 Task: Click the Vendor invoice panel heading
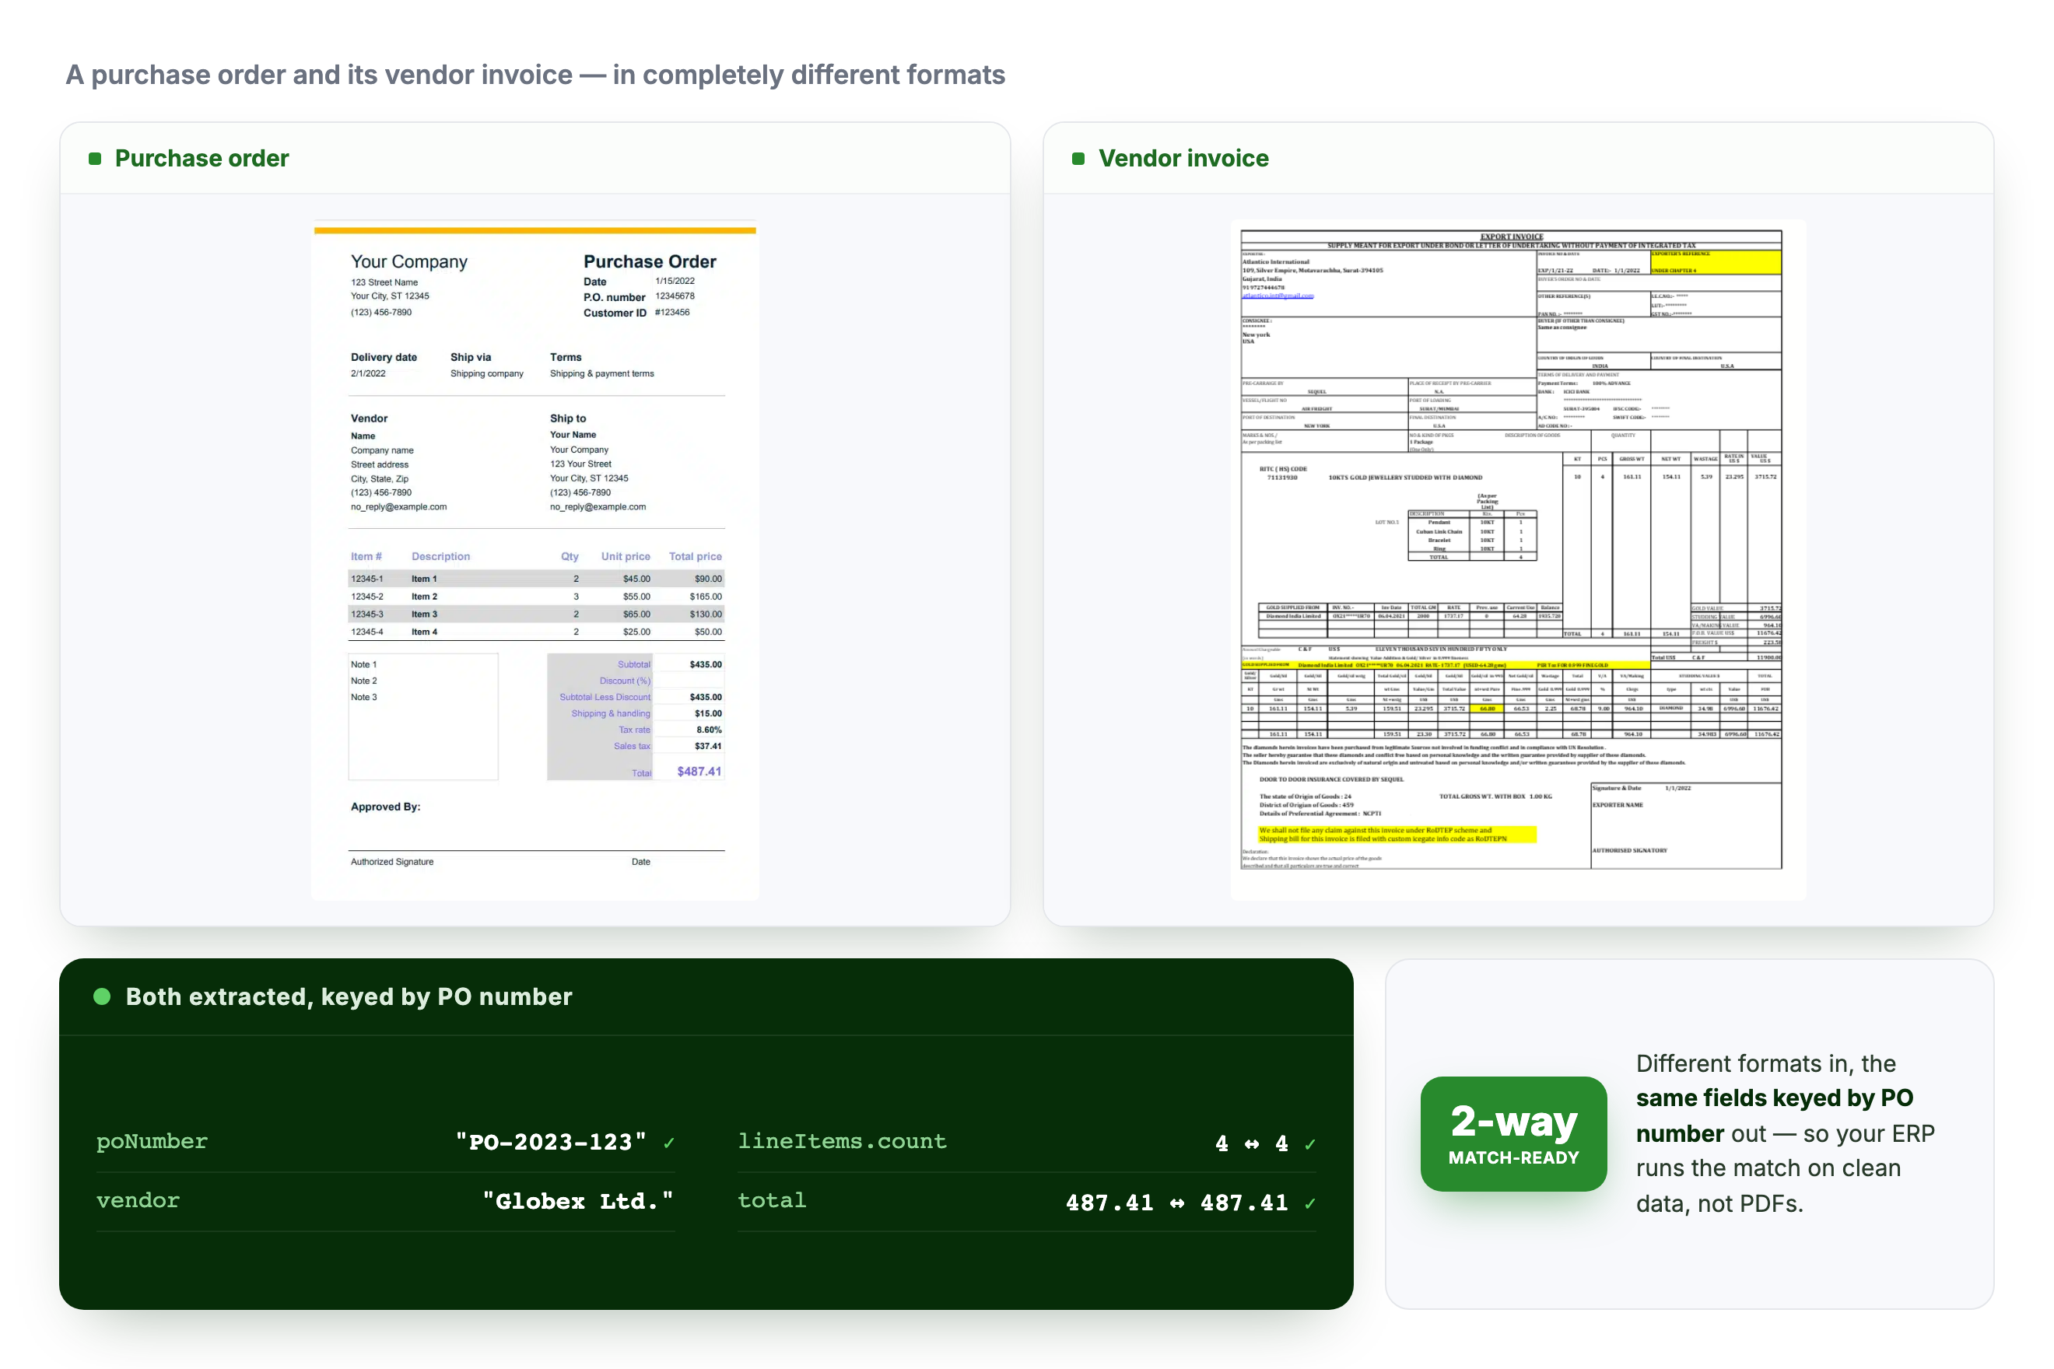tap(1183, 158)
